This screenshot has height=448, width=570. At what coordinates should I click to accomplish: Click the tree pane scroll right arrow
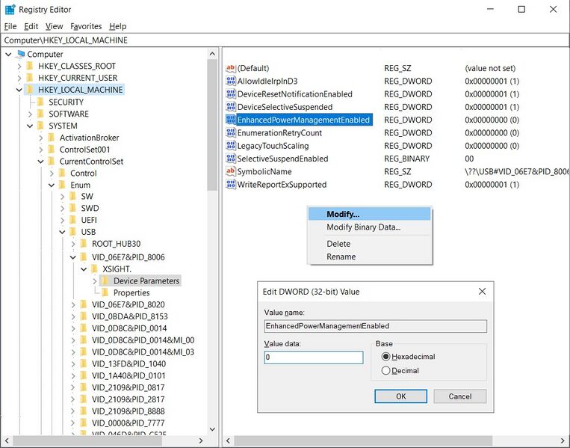201,441
